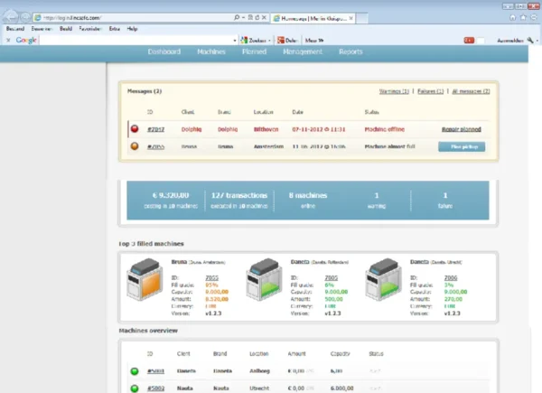The height and width of the screenshot is (393, 542).
Task: Open machine #5001 in Machines overview
Action: pos(156,371)
